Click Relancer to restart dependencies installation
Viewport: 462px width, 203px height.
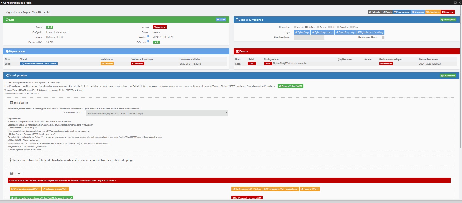pyautogui.click(x=107, y=64)
